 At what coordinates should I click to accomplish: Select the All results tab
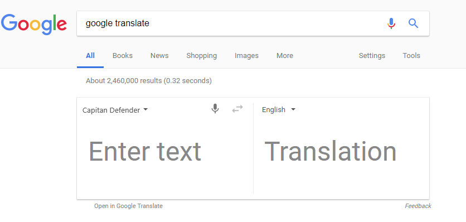(90, 56)
